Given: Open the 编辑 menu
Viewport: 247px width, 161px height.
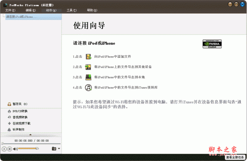Looking at the screenshot, I should coord(31,10).
